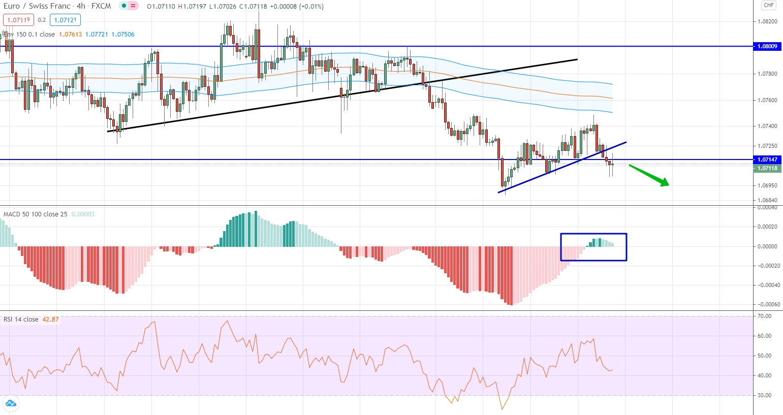The image size is (783, 415).
Task: Click the change +0.00008 (+0.01%) readout
Action: pyautogui.click(x=297, y=7)
